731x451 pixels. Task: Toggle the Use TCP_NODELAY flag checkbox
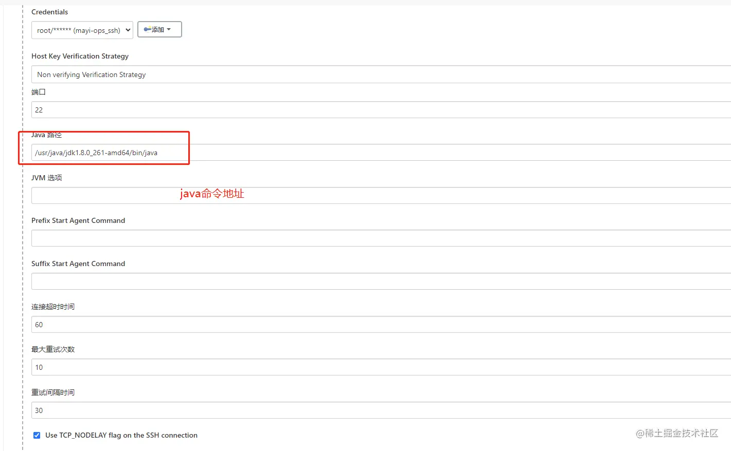37,435
